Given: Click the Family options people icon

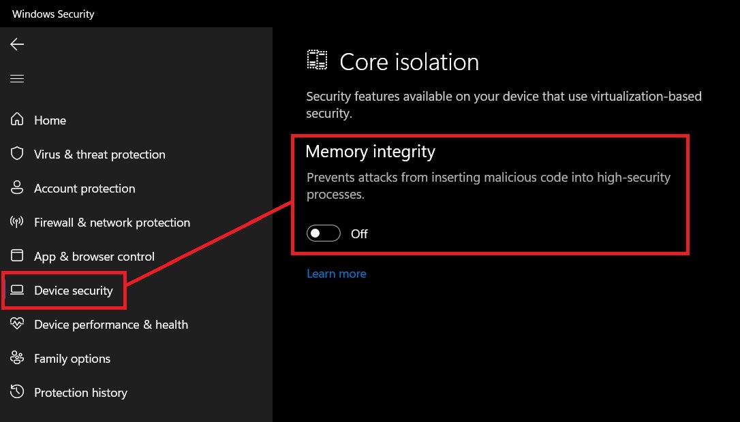Looking at the screenshot, I should click(17, 358).
